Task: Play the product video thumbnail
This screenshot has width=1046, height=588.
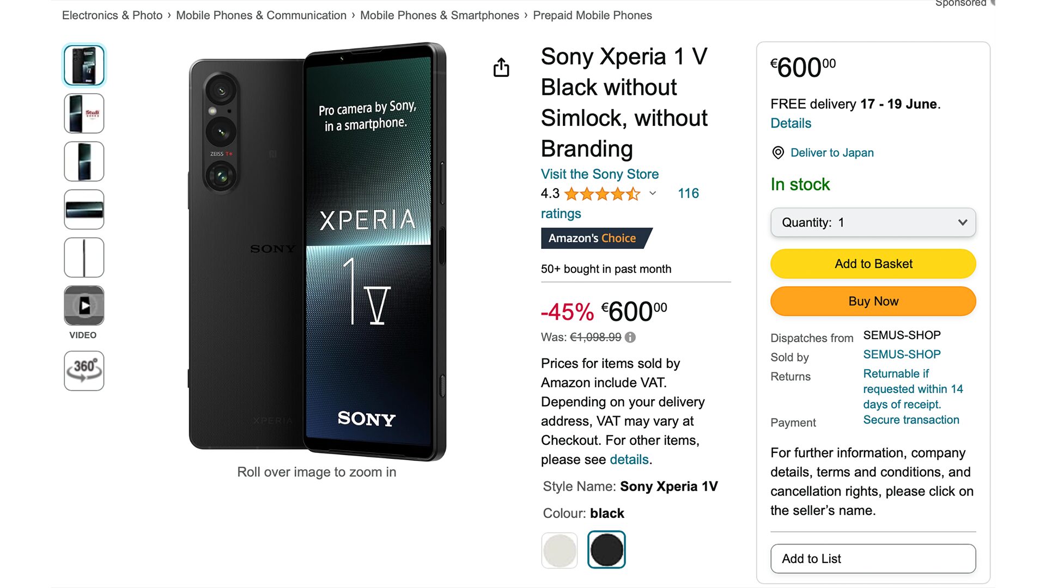Action: pos(84,305)
